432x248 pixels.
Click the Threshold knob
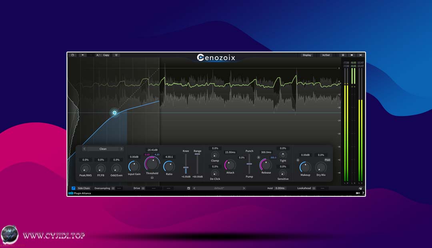[x=152, y=164]
